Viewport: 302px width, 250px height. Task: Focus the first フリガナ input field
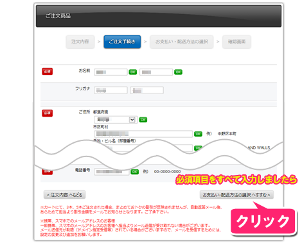[x=111, y=90]
